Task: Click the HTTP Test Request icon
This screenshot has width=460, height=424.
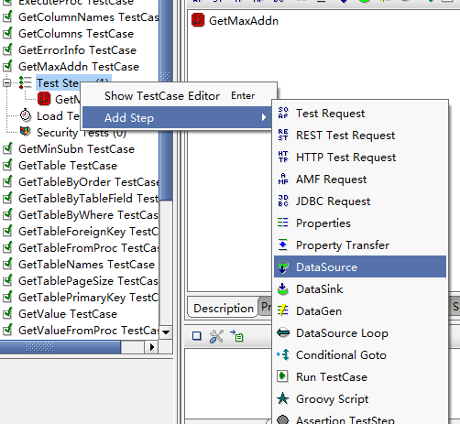Action: [283, 157]
